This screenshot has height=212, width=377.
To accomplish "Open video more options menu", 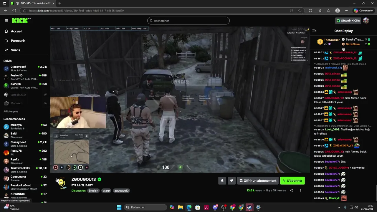I will pyautogui.click(x=301, y=191).
